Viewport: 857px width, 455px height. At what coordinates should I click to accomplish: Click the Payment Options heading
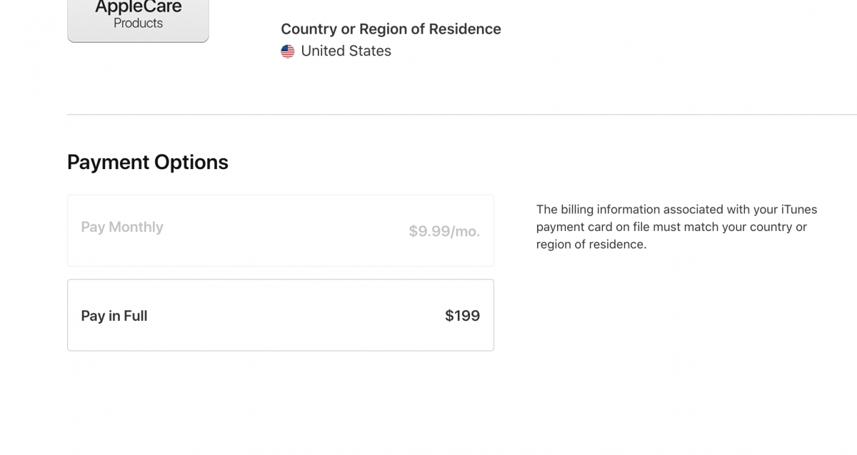[x=148, y=163]
